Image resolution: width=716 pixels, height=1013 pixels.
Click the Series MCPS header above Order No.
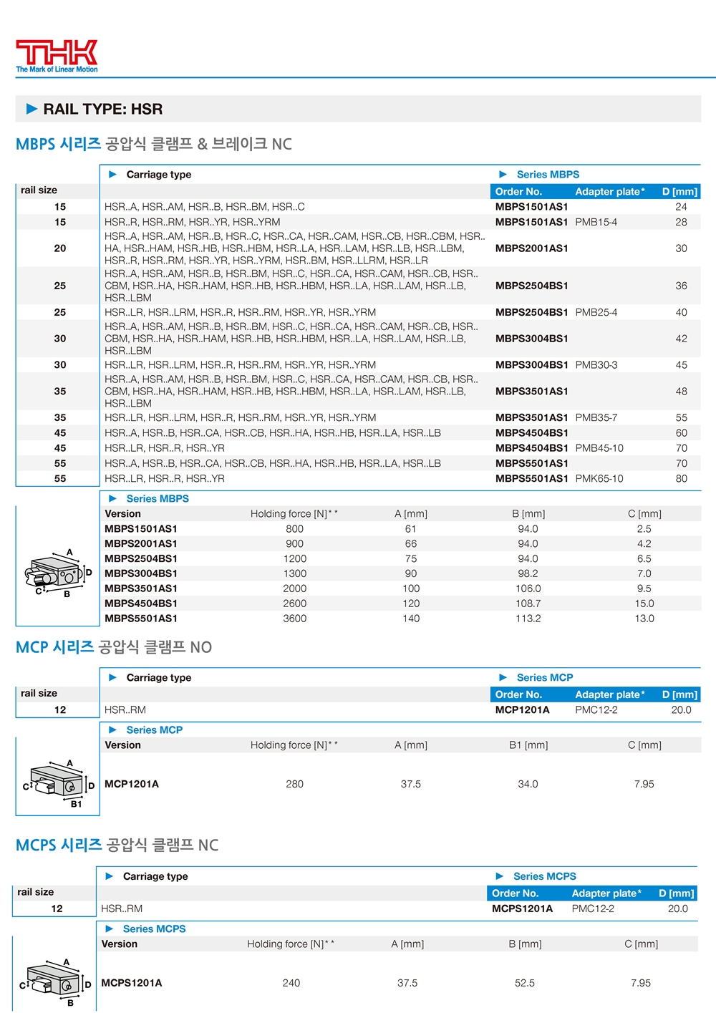coord(544,876)
